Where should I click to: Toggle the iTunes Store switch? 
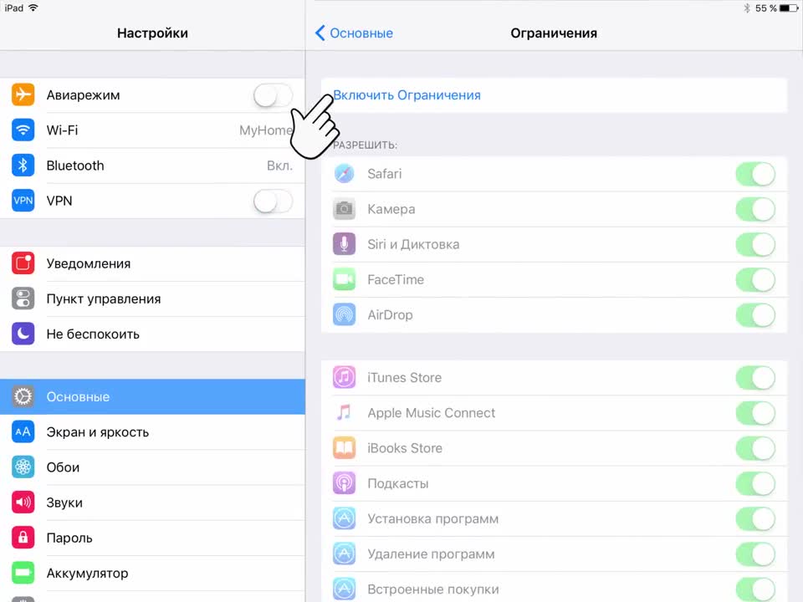pos(755,378)
